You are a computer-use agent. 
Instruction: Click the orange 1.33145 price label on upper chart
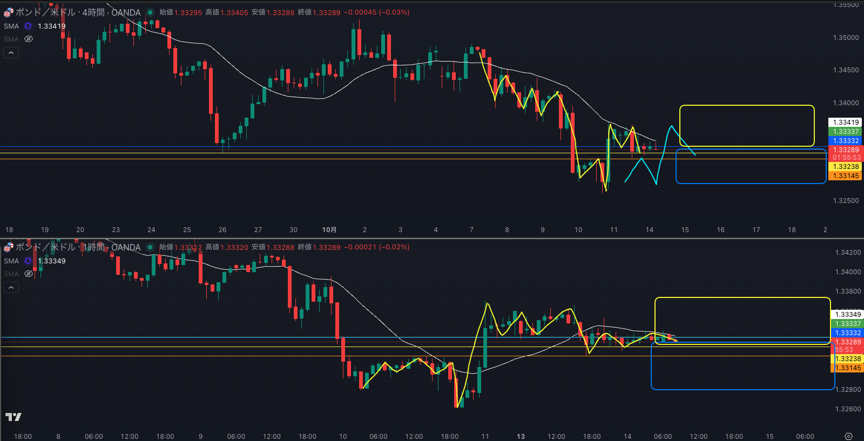point(846,176)
